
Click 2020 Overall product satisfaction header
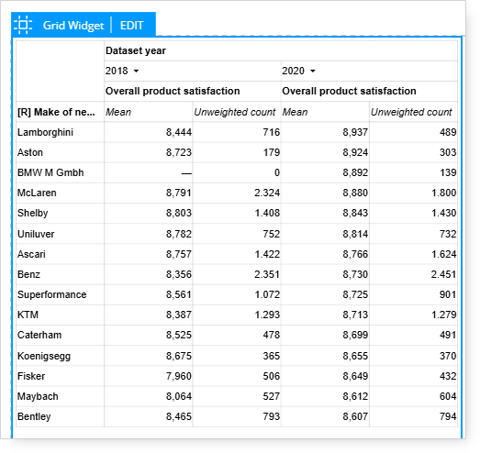click(x=349, y=91)
